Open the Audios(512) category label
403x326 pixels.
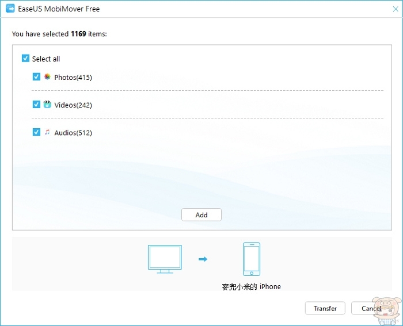point(73,133)
